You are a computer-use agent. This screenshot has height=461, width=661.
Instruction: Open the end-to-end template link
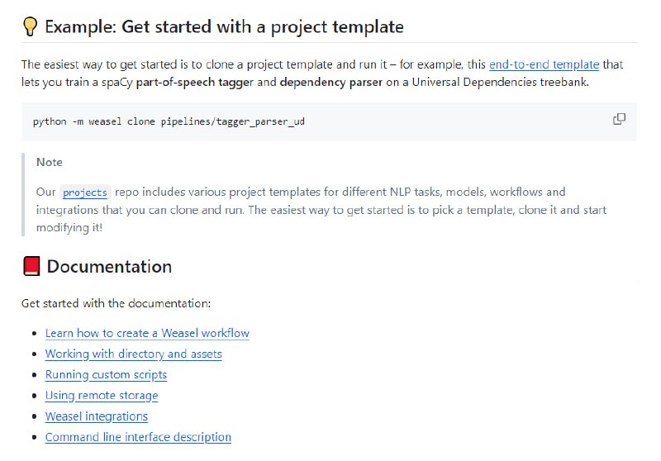(544, 64)
